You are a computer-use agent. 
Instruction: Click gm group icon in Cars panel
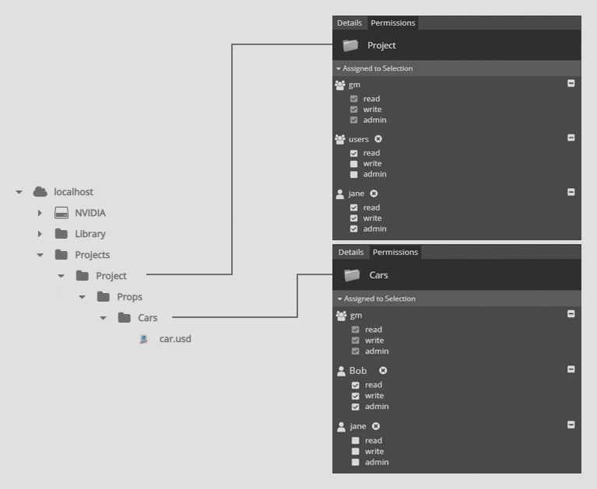342,316
